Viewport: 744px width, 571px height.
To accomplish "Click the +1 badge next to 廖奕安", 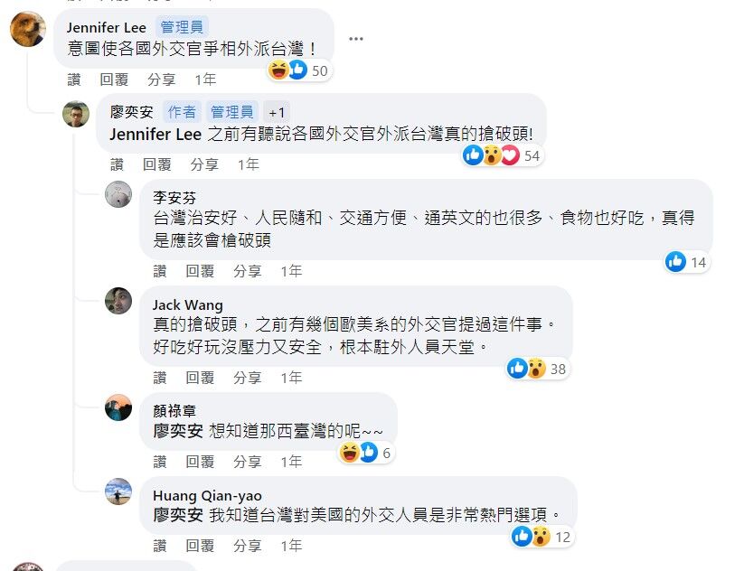I will coord(277,112).
